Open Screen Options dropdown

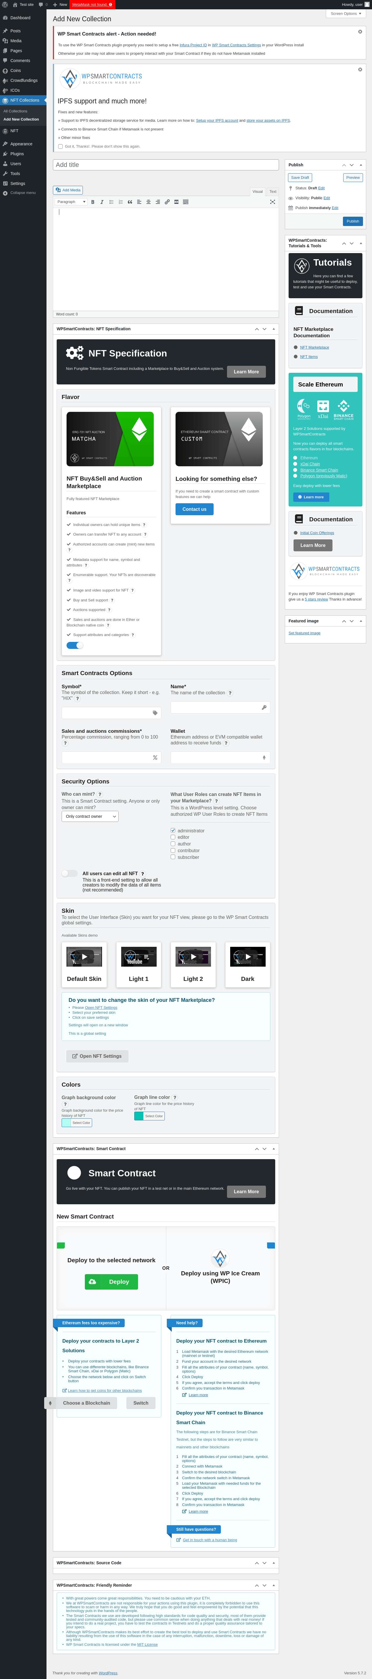tap(345, 14)
